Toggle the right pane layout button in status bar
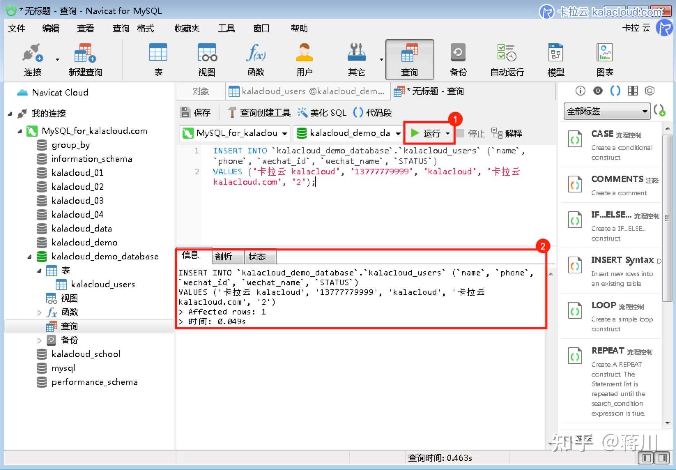676x470 pixels. tap(662, 458)
